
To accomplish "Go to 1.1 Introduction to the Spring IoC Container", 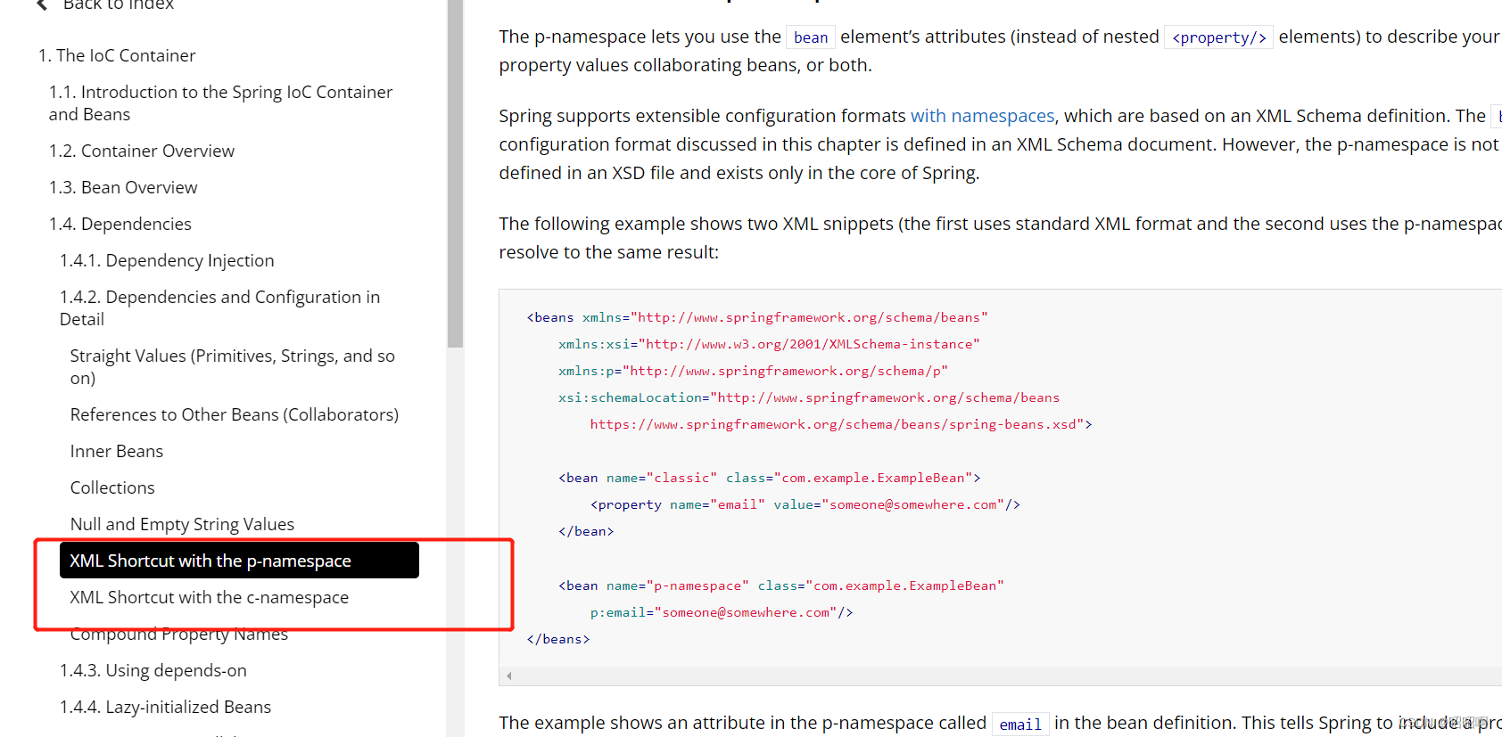I will coord(220,102).
